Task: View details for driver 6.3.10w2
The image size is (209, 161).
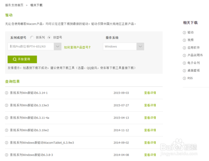Action: (x=150, y=130)
